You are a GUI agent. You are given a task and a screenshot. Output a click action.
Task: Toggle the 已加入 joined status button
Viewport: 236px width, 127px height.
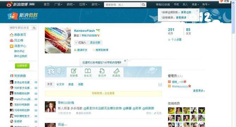click(x=81, y=43)
